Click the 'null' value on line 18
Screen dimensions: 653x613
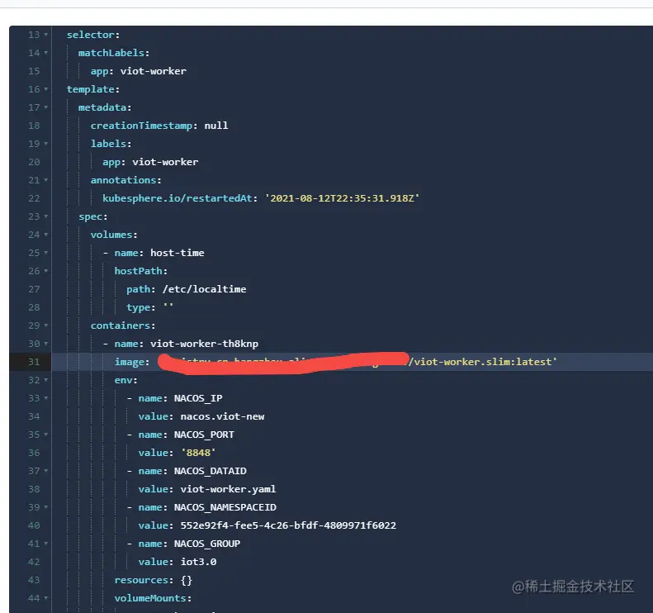pyautogui.click(x=216, y=126)
